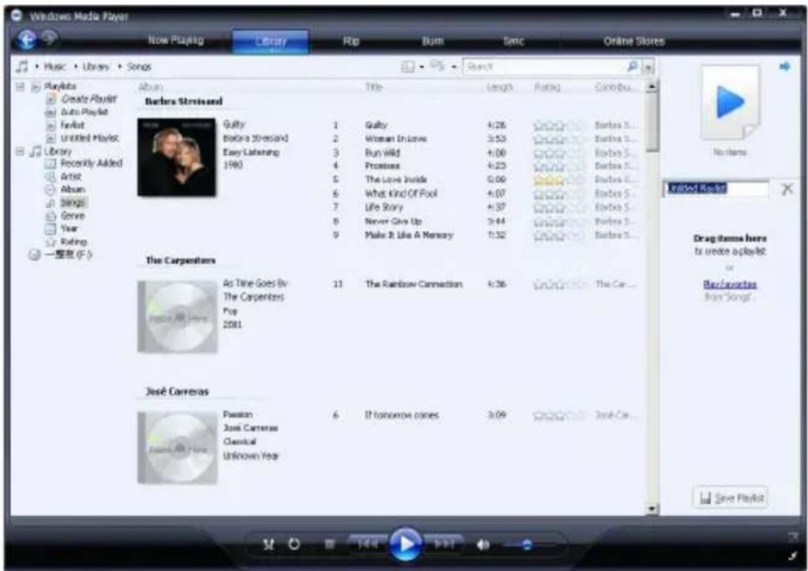Click the Save Playlist button
808x571 pixels.
point(731,498)
